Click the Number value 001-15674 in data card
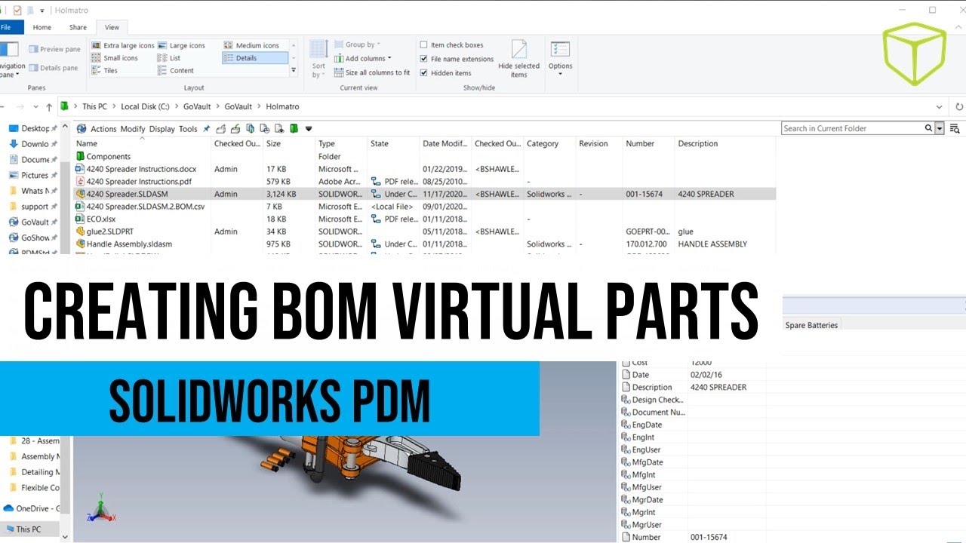 point(709,538)
